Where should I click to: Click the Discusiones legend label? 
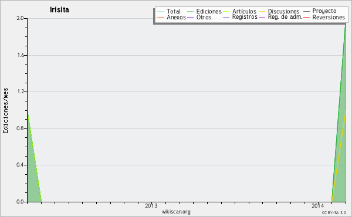tap(283, 11)
